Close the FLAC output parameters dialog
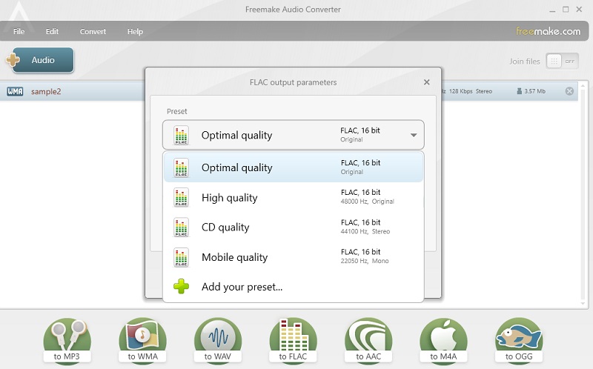Viewport: 593px width, 369px height. tap(426, 82)
